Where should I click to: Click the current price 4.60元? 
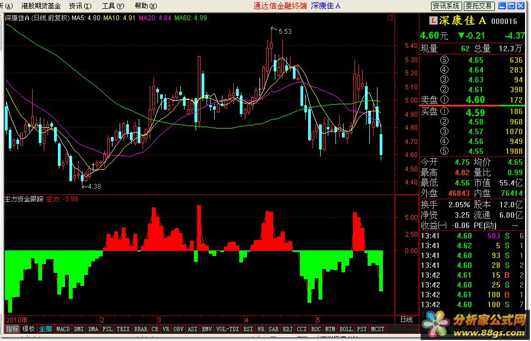point(434,35)
